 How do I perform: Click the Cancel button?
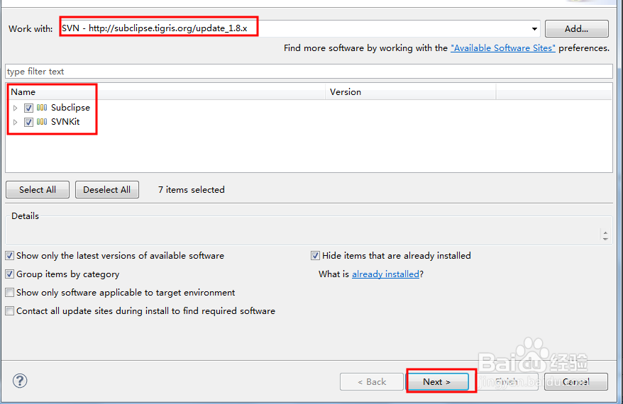click(x=575, y=382)
